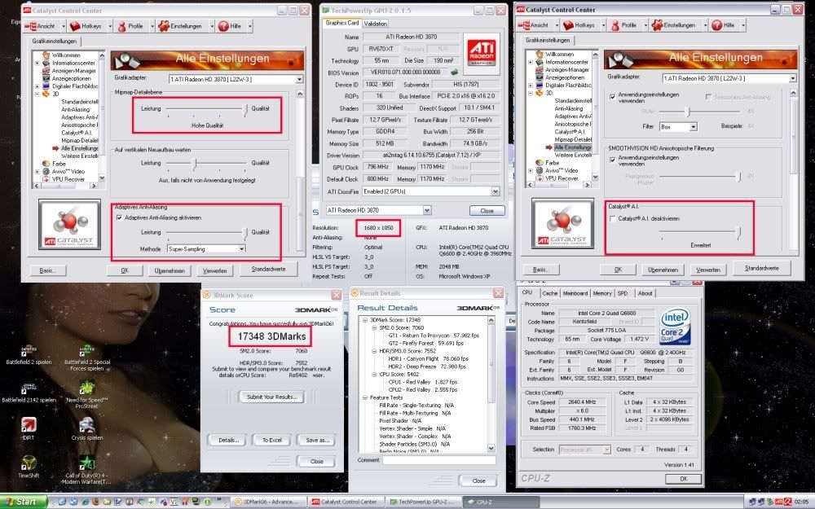Open the DiRT desktop shortcut
The height and width of the screenshot is (509, 815).
29,429
